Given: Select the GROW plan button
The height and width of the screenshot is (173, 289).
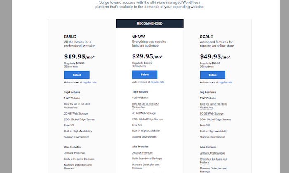Looking at the screenshot, I should 144,75.
